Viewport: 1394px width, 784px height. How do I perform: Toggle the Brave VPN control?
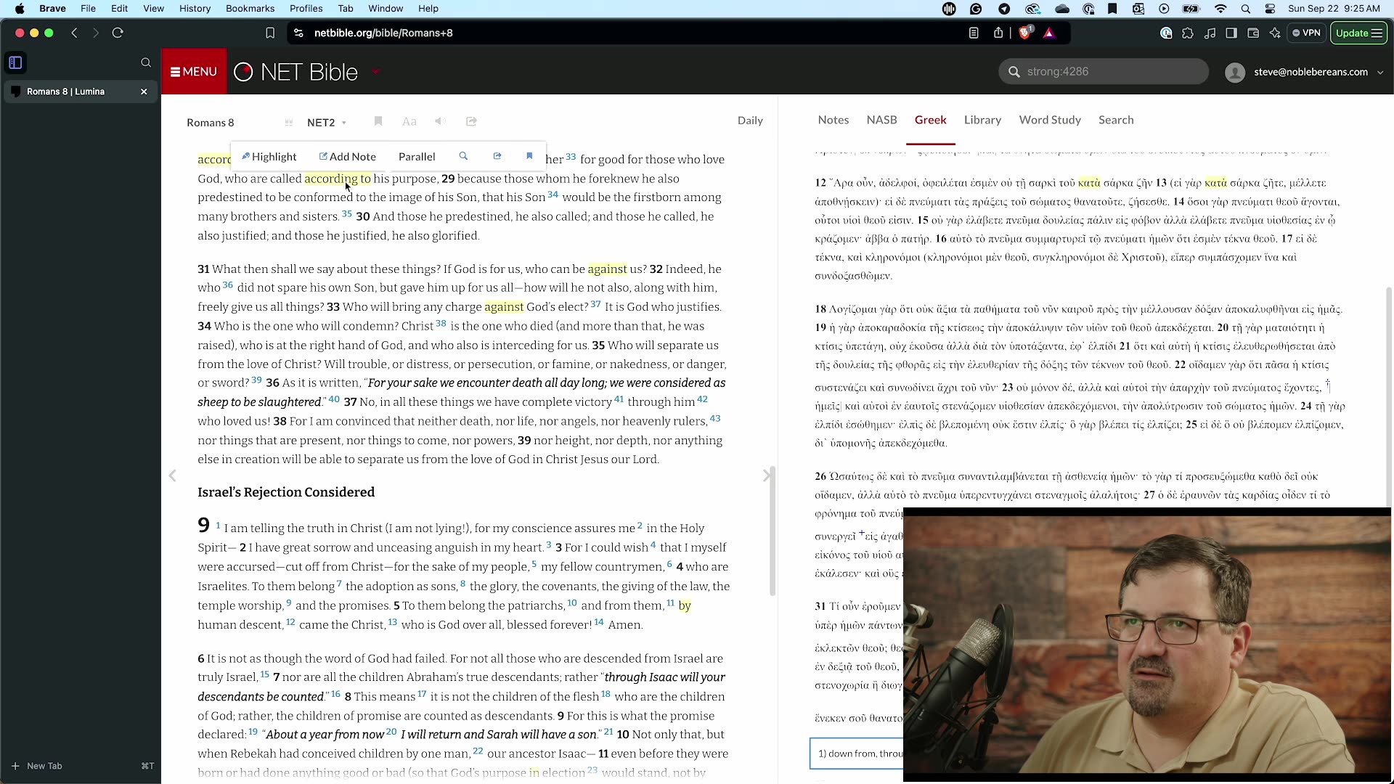tap(1305, 33)
